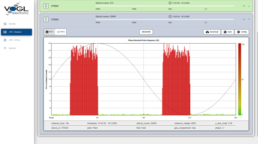Click the gear icon in Config

(x=238, y=32)
